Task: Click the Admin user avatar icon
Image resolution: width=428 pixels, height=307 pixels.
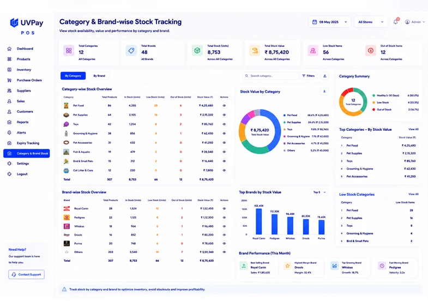Action: [407, 22]
